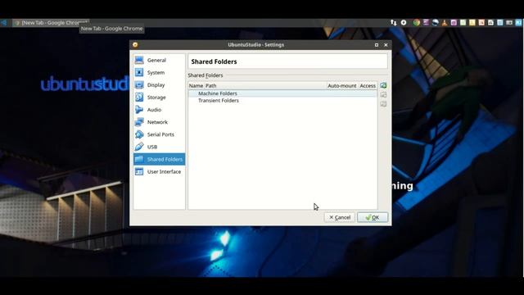Click the Chrome icon in the system tray
The width and height of the screenshot is (524, 295).
point(417,22)
